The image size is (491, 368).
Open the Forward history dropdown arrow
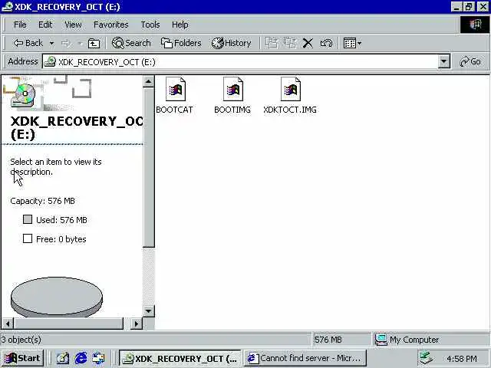(80, 43)
